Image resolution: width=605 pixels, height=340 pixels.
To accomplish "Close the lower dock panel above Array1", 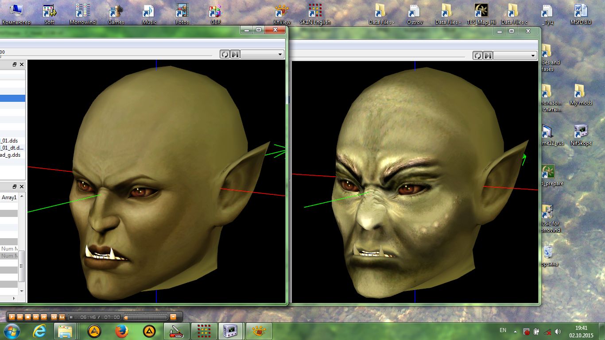I will [22, 187].
